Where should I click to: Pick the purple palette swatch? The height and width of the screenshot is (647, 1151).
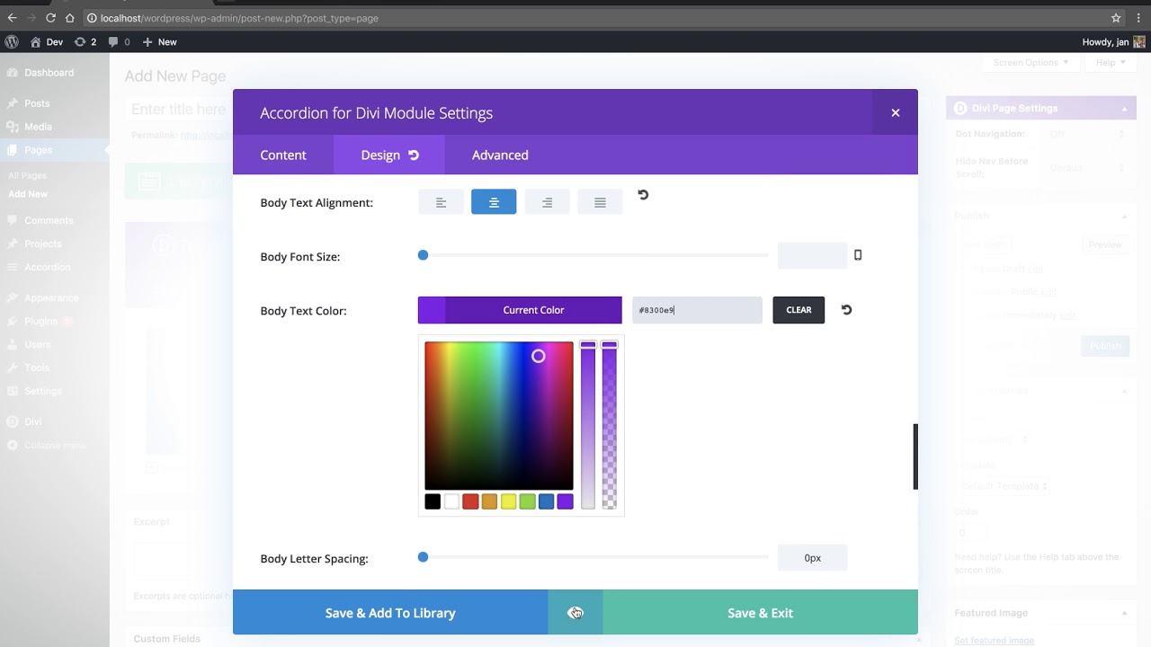565,501
